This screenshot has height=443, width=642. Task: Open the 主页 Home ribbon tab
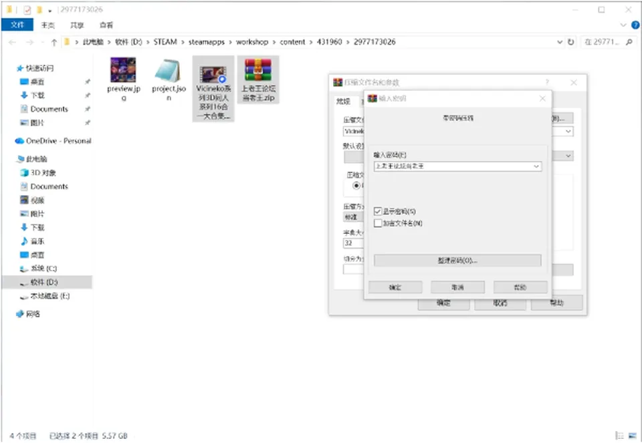48,25
